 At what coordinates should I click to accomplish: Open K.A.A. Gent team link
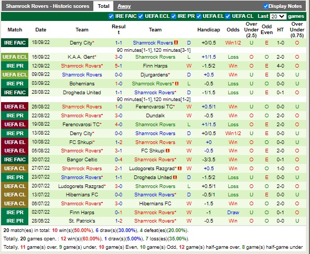[x=81, y=57]
